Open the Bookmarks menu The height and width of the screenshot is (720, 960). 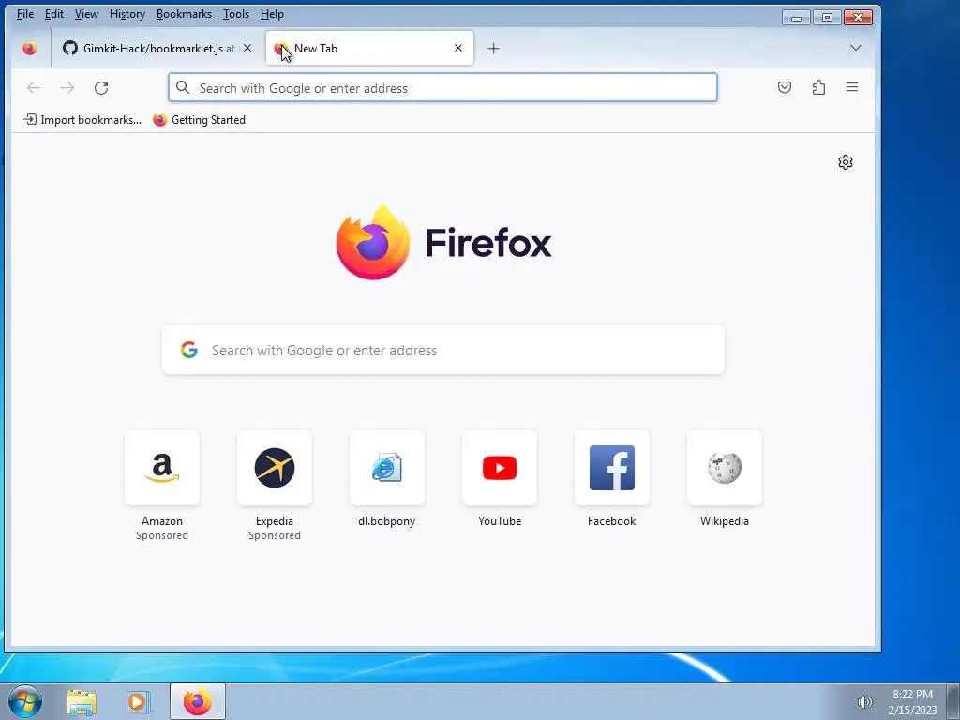point(184,14)
